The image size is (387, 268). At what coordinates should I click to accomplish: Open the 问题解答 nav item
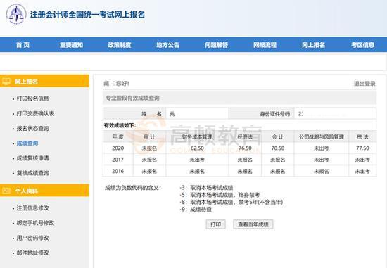coord(217,45)
